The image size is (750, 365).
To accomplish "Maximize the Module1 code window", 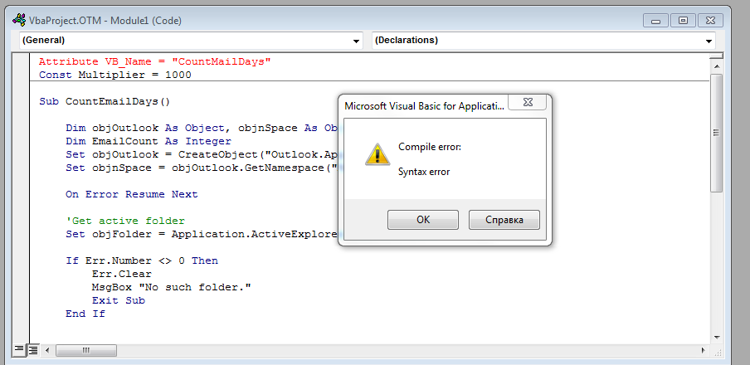I will 682,20.
